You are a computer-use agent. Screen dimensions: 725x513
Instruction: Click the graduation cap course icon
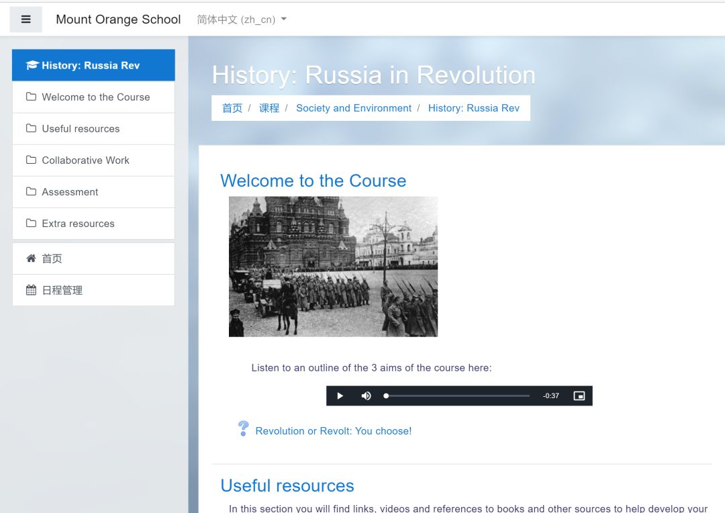coord(32,65)
